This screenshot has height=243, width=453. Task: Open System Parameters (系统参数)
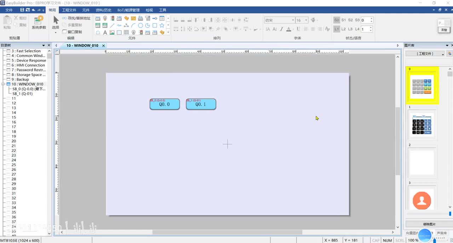click(x=39, y=22)
